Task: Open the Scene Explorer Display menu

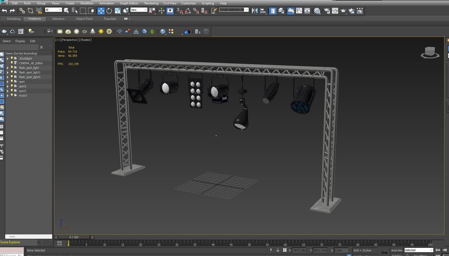Action: 20,41
